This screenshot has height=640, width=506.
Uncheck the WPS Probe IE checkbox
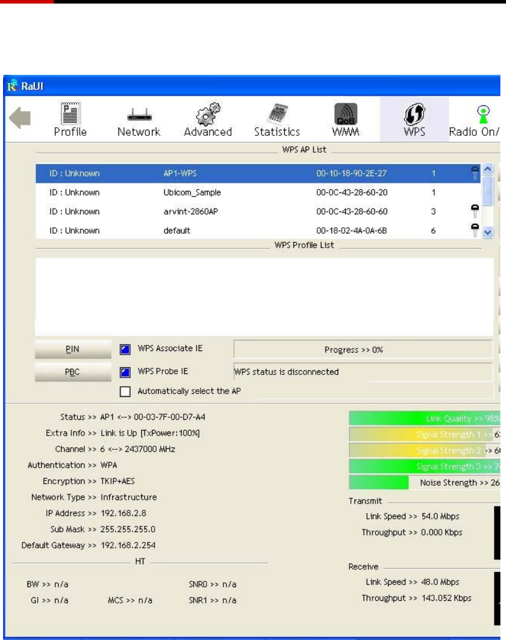point(125,372)
